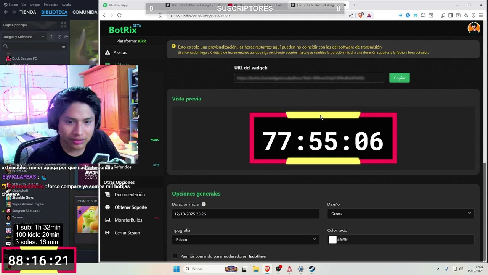488x275 pixels.
Task: Open the Windows Start menu
Action: 177,269
